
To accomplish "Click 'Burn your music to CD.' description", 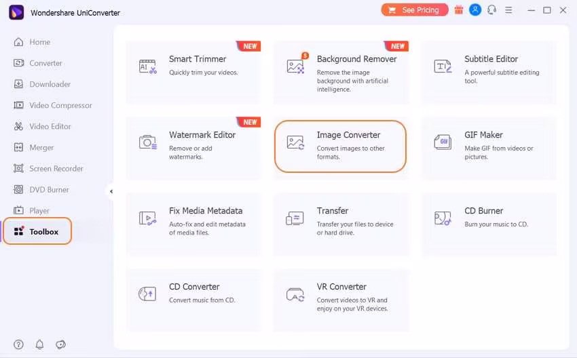I will [x=496, y=224].
